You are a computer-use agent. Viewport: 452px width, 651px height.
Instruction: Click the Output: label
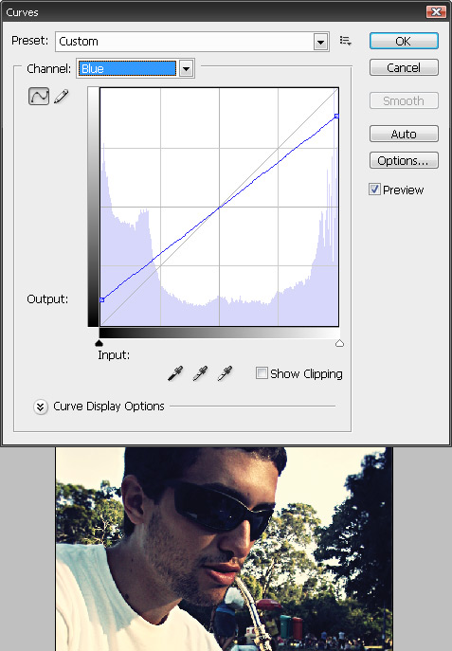[47, 298]
